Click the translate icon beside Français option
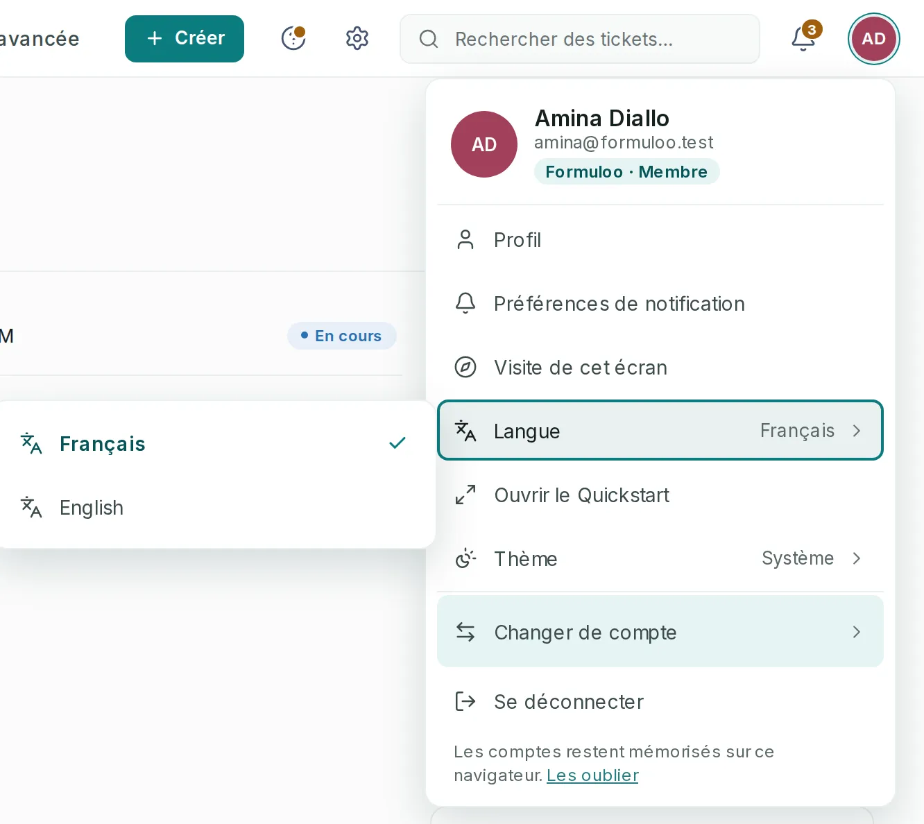The width and height of the screenshot is (924, 824). 31,443
